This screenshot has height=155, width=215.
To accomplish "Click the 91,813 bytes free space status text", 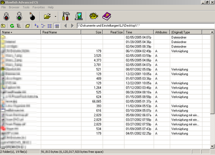I will (x=72, y=152).
